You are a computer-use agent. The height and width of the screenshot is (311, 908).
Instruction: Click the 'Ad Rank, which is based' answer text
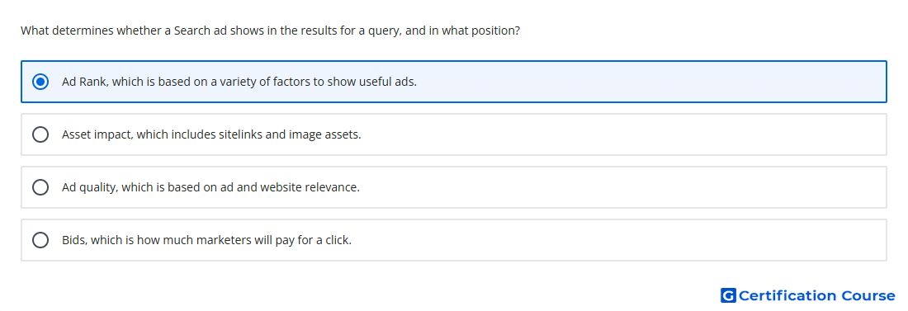point(239,82)
